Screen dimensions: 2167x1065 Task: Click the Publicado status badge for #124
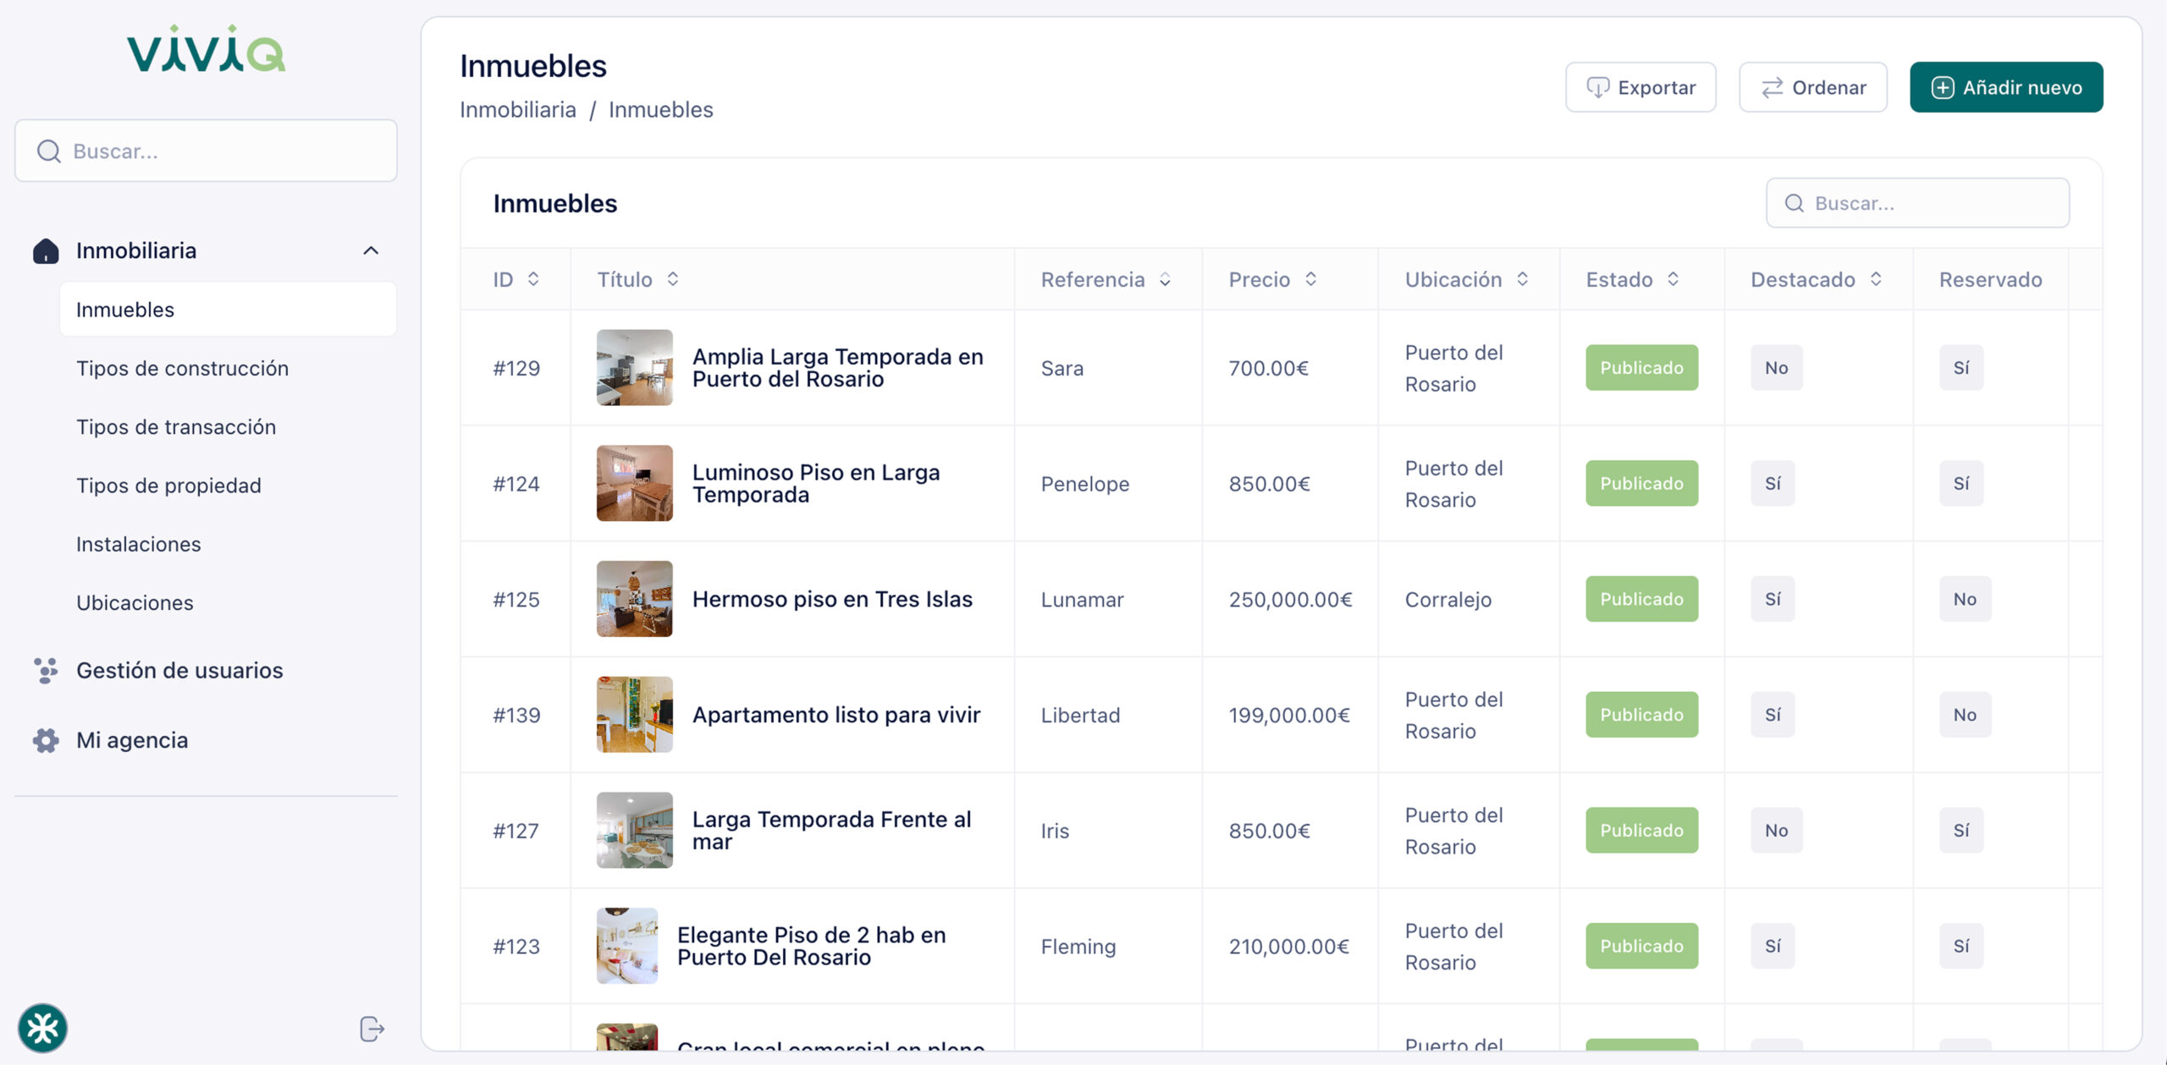pos(1641,483)
